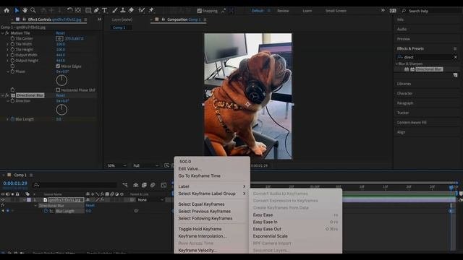Expand the Output Width property

coord(8,55)
